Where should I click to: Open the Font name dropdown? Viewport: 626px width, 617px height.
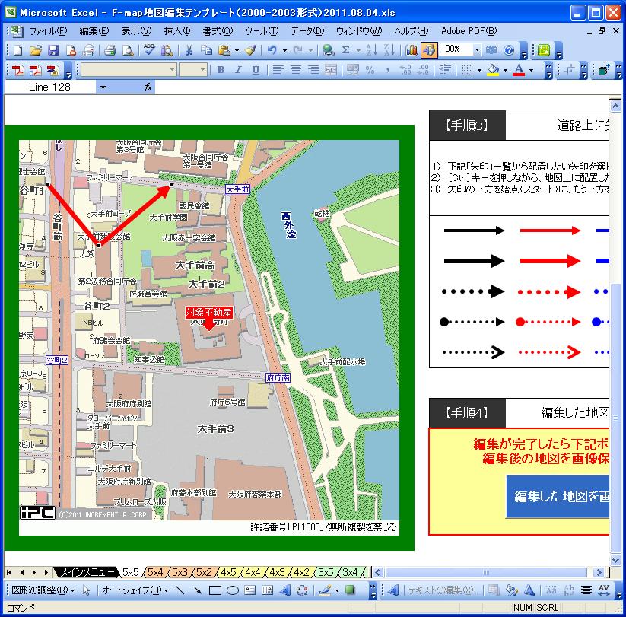pyautogui.click(x=172, y=70)
